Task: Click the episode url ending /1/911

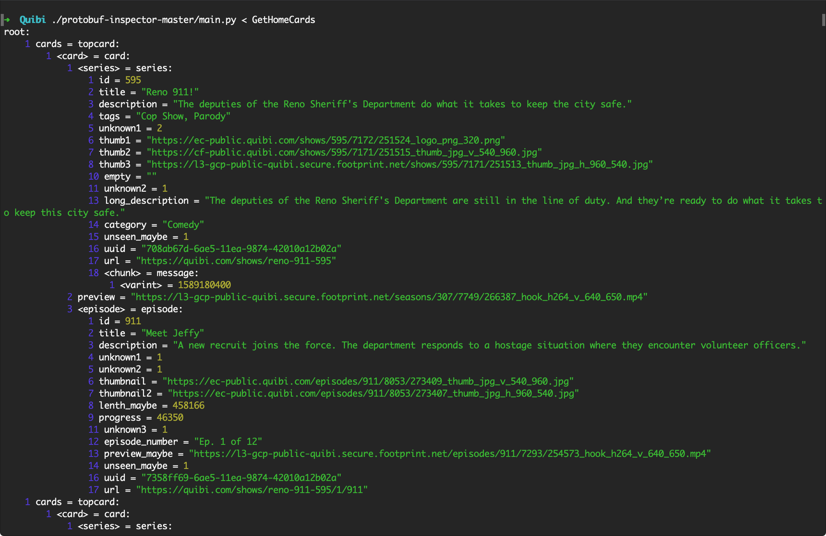Action: (x=252, y=490)
